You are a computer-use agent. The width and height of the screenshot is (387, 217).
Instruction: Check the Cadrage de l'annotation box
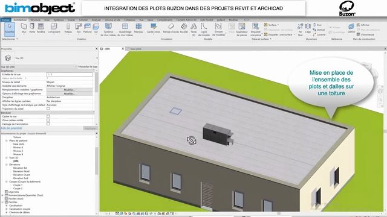(48, 124)
